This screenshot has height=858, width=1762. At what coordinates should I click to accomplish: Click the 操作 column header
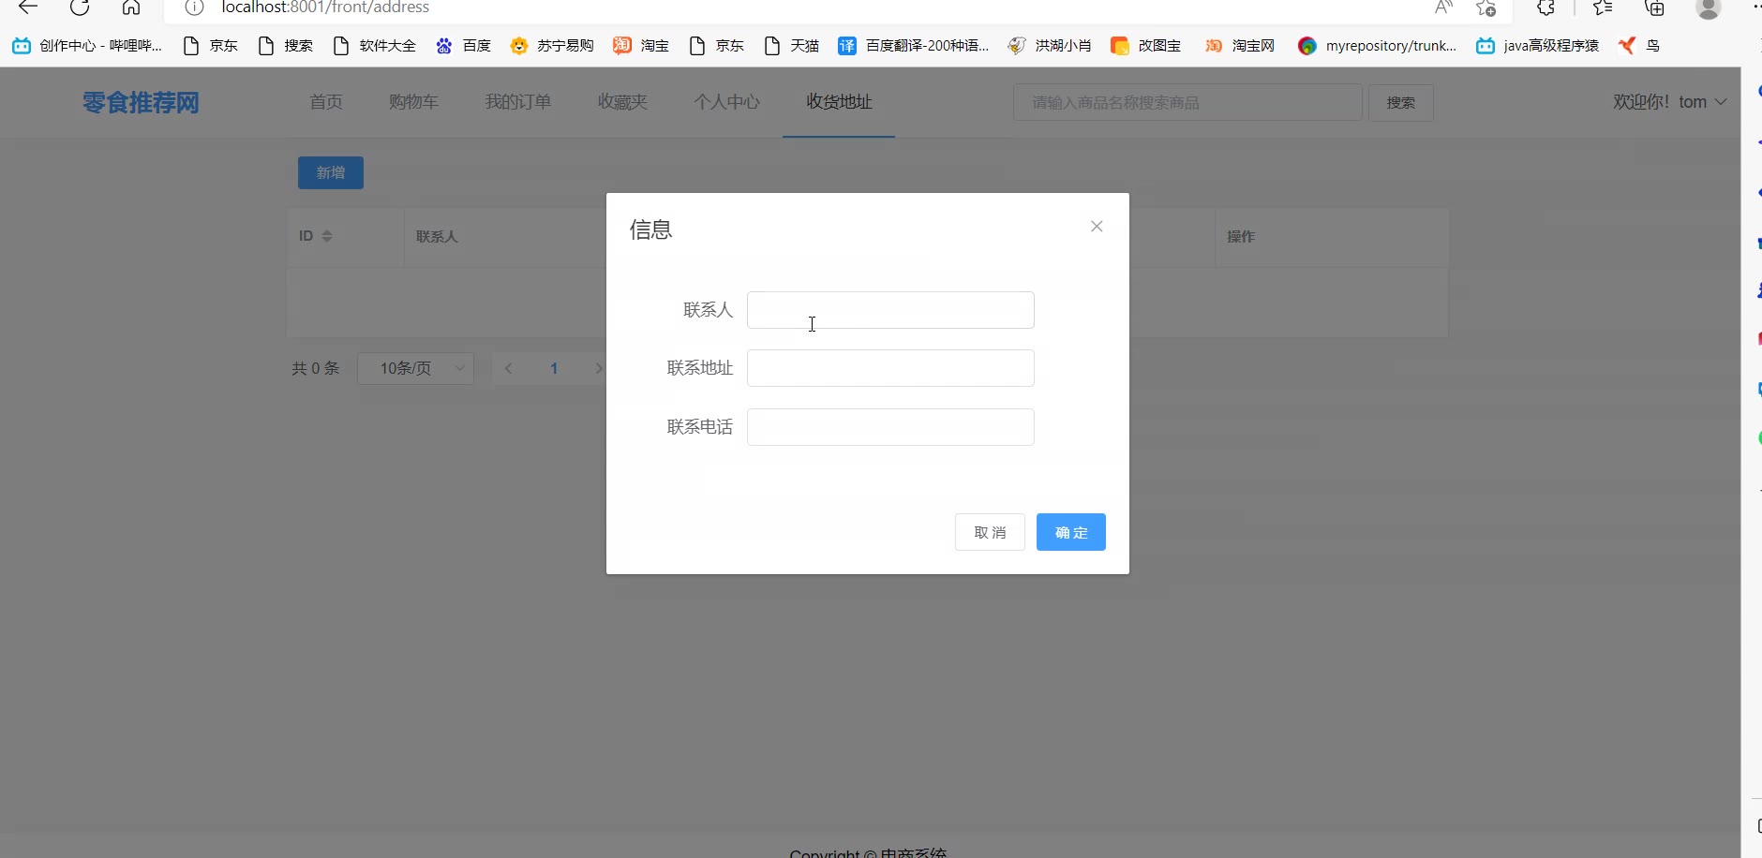click(1241, 237)
